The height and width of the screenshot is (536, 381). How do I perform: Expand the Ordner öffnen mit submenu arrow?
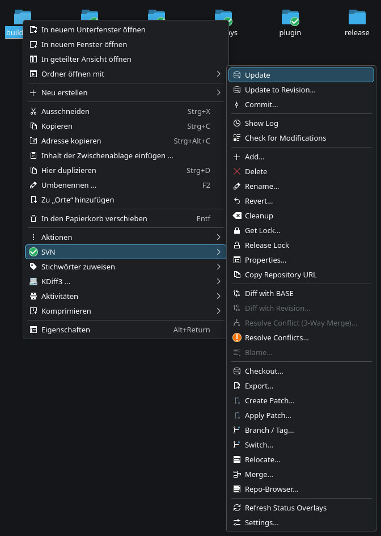218,74
